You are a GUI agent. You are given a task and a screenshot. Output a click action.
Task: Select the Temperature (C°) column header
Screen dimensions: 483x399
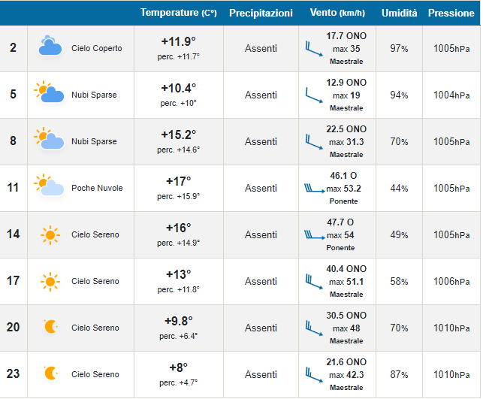(x=178, y=13)
